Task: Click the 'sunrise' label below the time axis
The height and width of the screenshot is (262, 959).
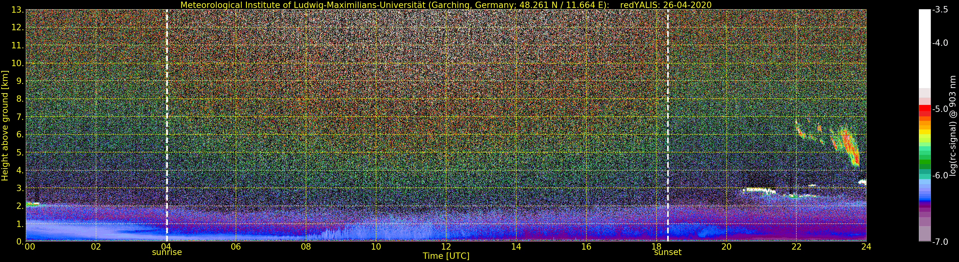Action: coord(167,252)
